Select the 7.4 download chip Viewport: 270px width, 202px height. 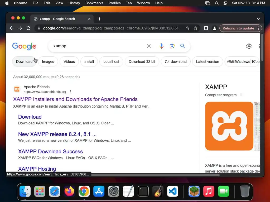176,62
